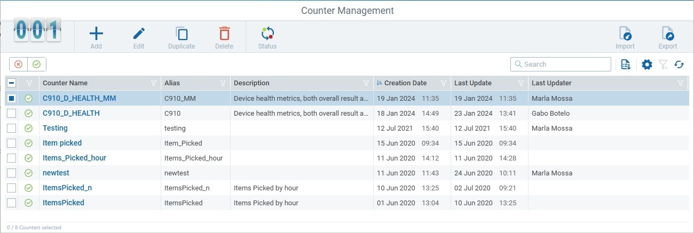Image resolution: width=694 pixels, height=233 pixels.
Task: Click status icon of C910_D_HEALTH_MM row
Action: click(29, 98)
